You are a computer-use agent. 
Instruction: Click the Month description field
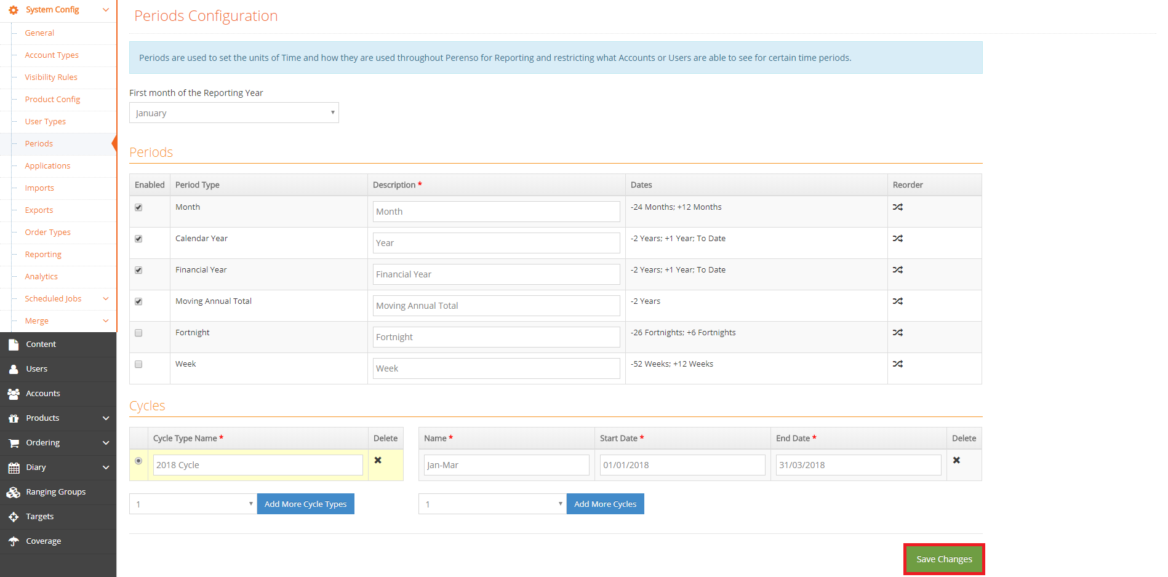[496, 212]
